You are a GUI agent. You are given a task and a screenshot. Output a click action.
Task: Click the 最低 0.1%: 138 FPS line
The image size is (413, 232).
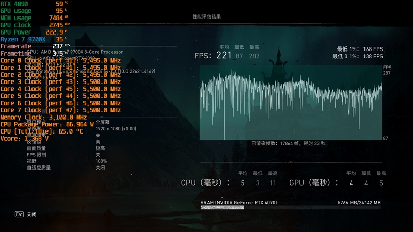(x=357, y=56)
